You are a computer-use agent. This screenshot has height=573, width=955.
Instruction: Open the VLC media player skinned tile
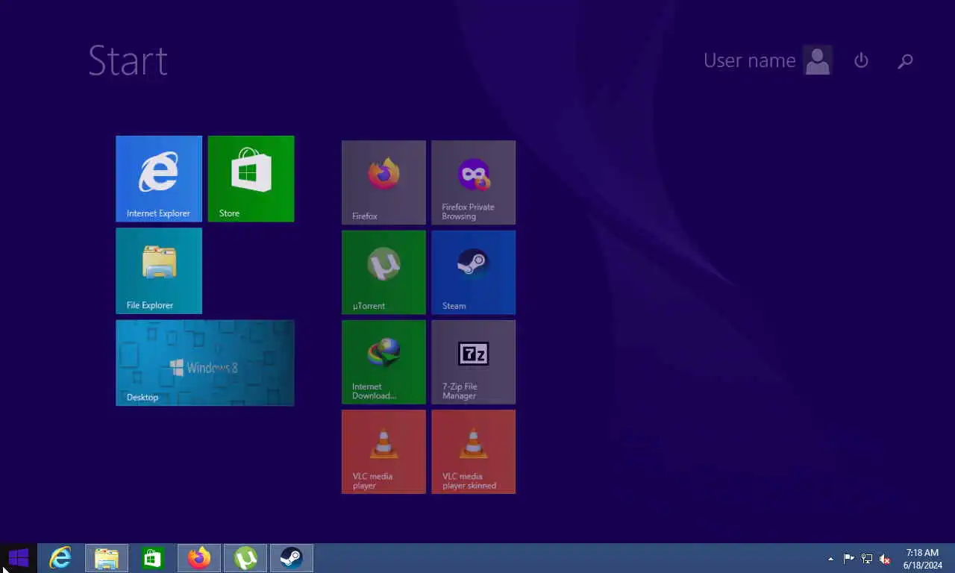tap(473, 451)
